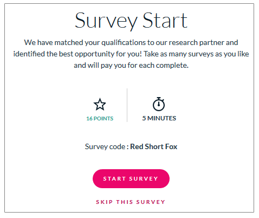Click the sentence "Take as many surveys as you like"
This screenshot has width=259, height=218.
[x=196, y=54]
